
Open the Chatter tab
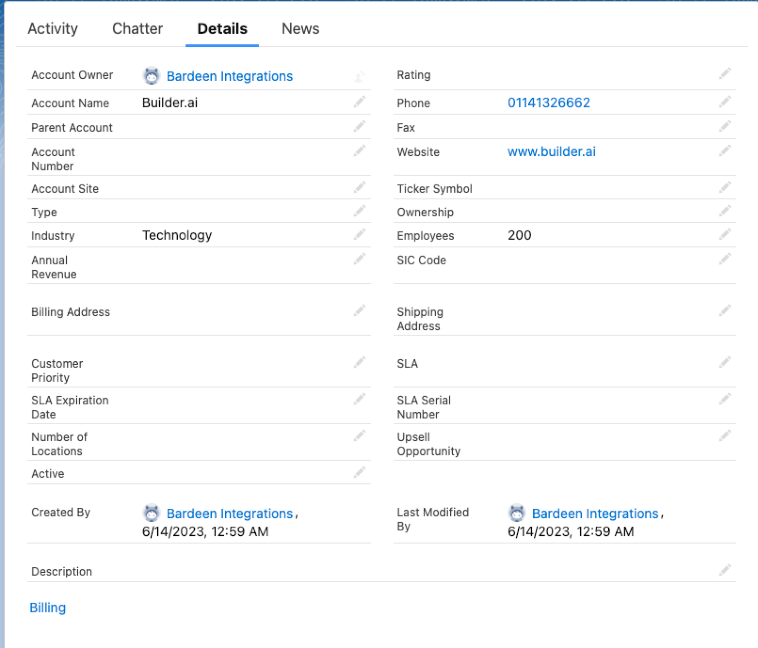click(x=137, y=28)
